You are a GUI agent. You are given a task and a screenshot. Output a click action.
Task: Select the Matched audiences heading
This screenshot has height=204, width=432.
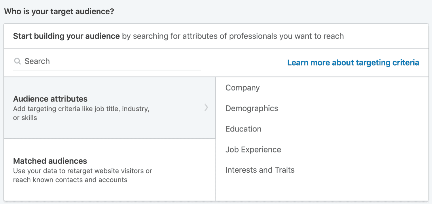click(50, 161)
